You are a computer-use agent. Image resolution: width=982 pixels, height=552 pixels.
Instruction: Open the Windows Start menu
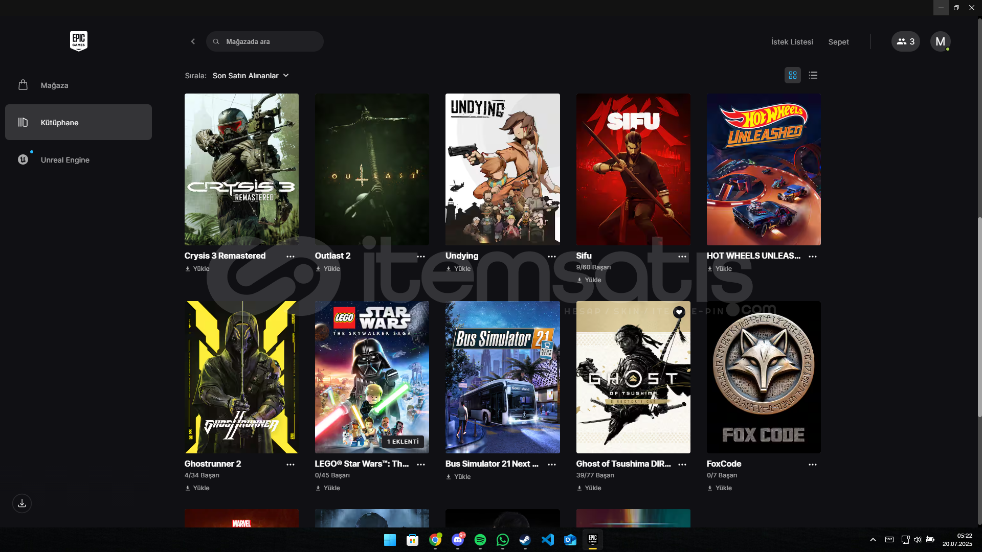390,540
